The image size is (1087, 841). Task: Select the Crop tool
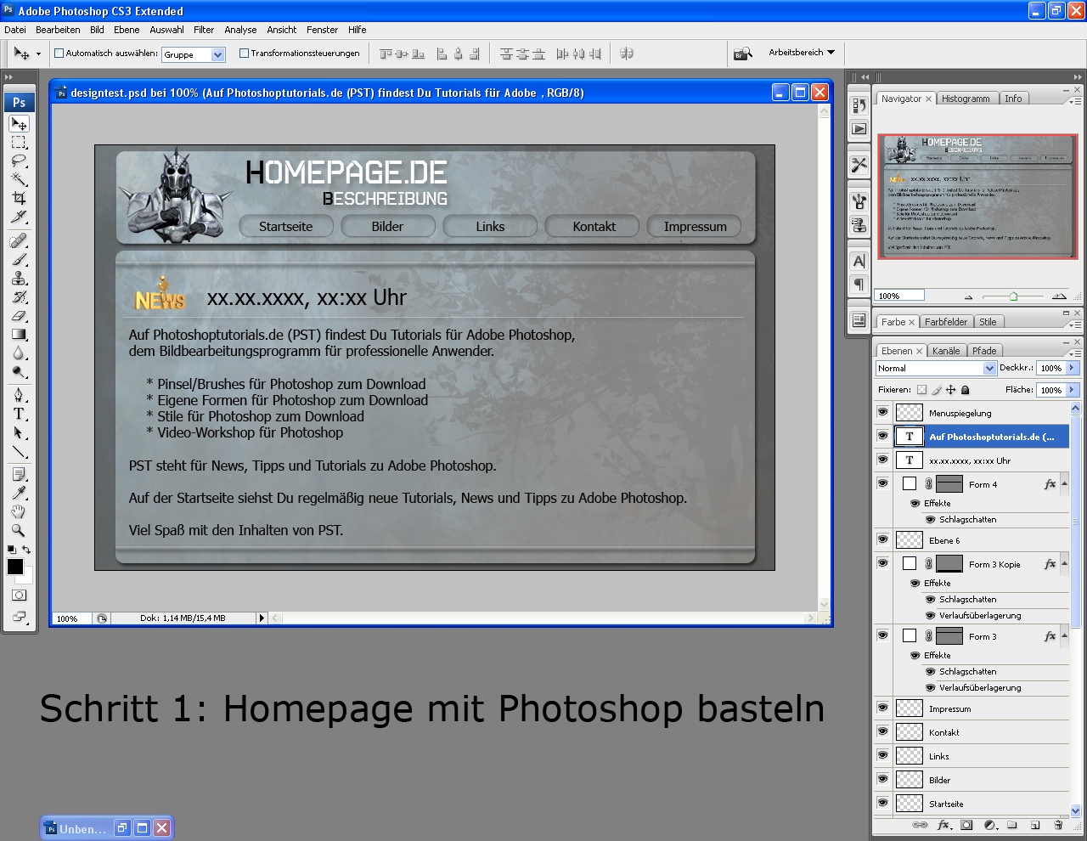[x=19, y=198]
